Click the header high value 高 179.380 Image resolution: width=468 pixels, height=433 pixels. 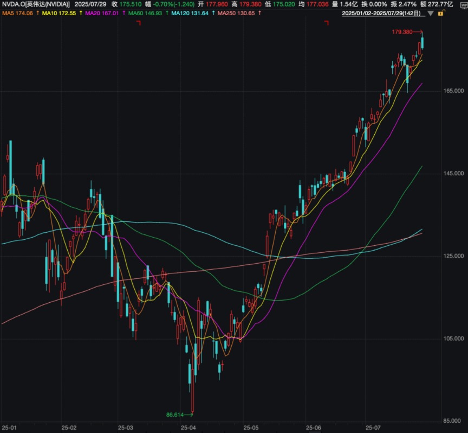tap(246, 4)
